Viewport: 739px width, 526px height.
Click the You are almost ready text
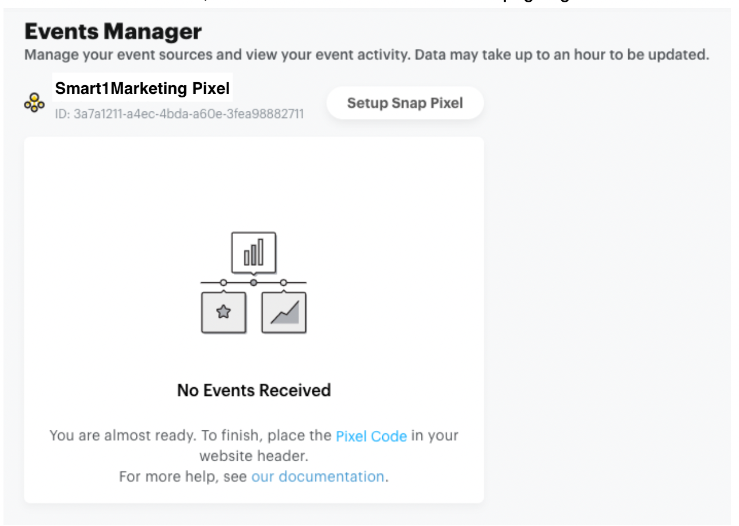pos(191,436)
